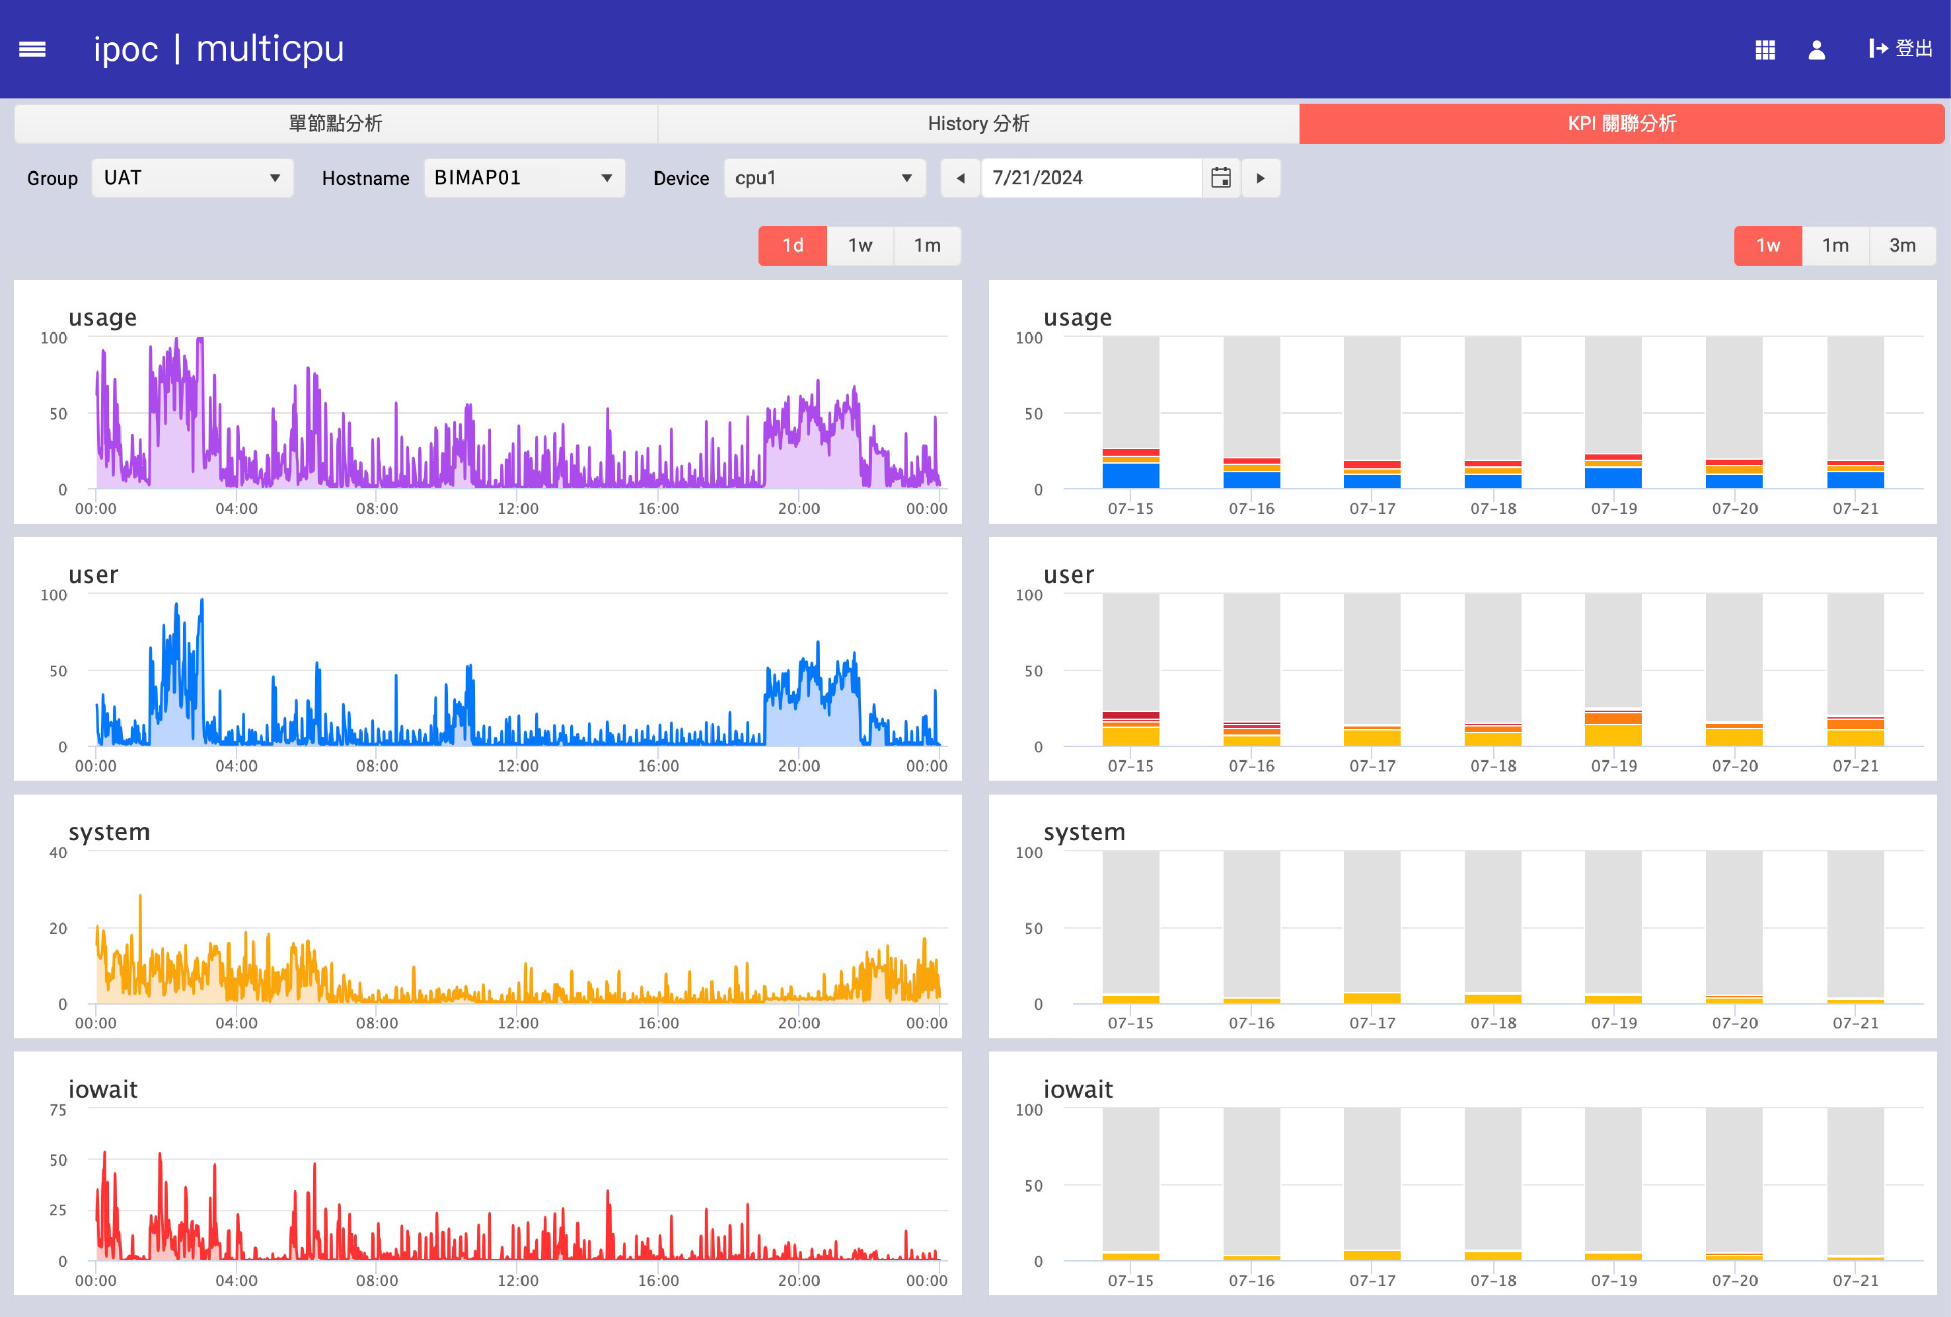Select 1w range for line charts
This screenshot has width=1951, height=1317.
click(x=860, y=245)
